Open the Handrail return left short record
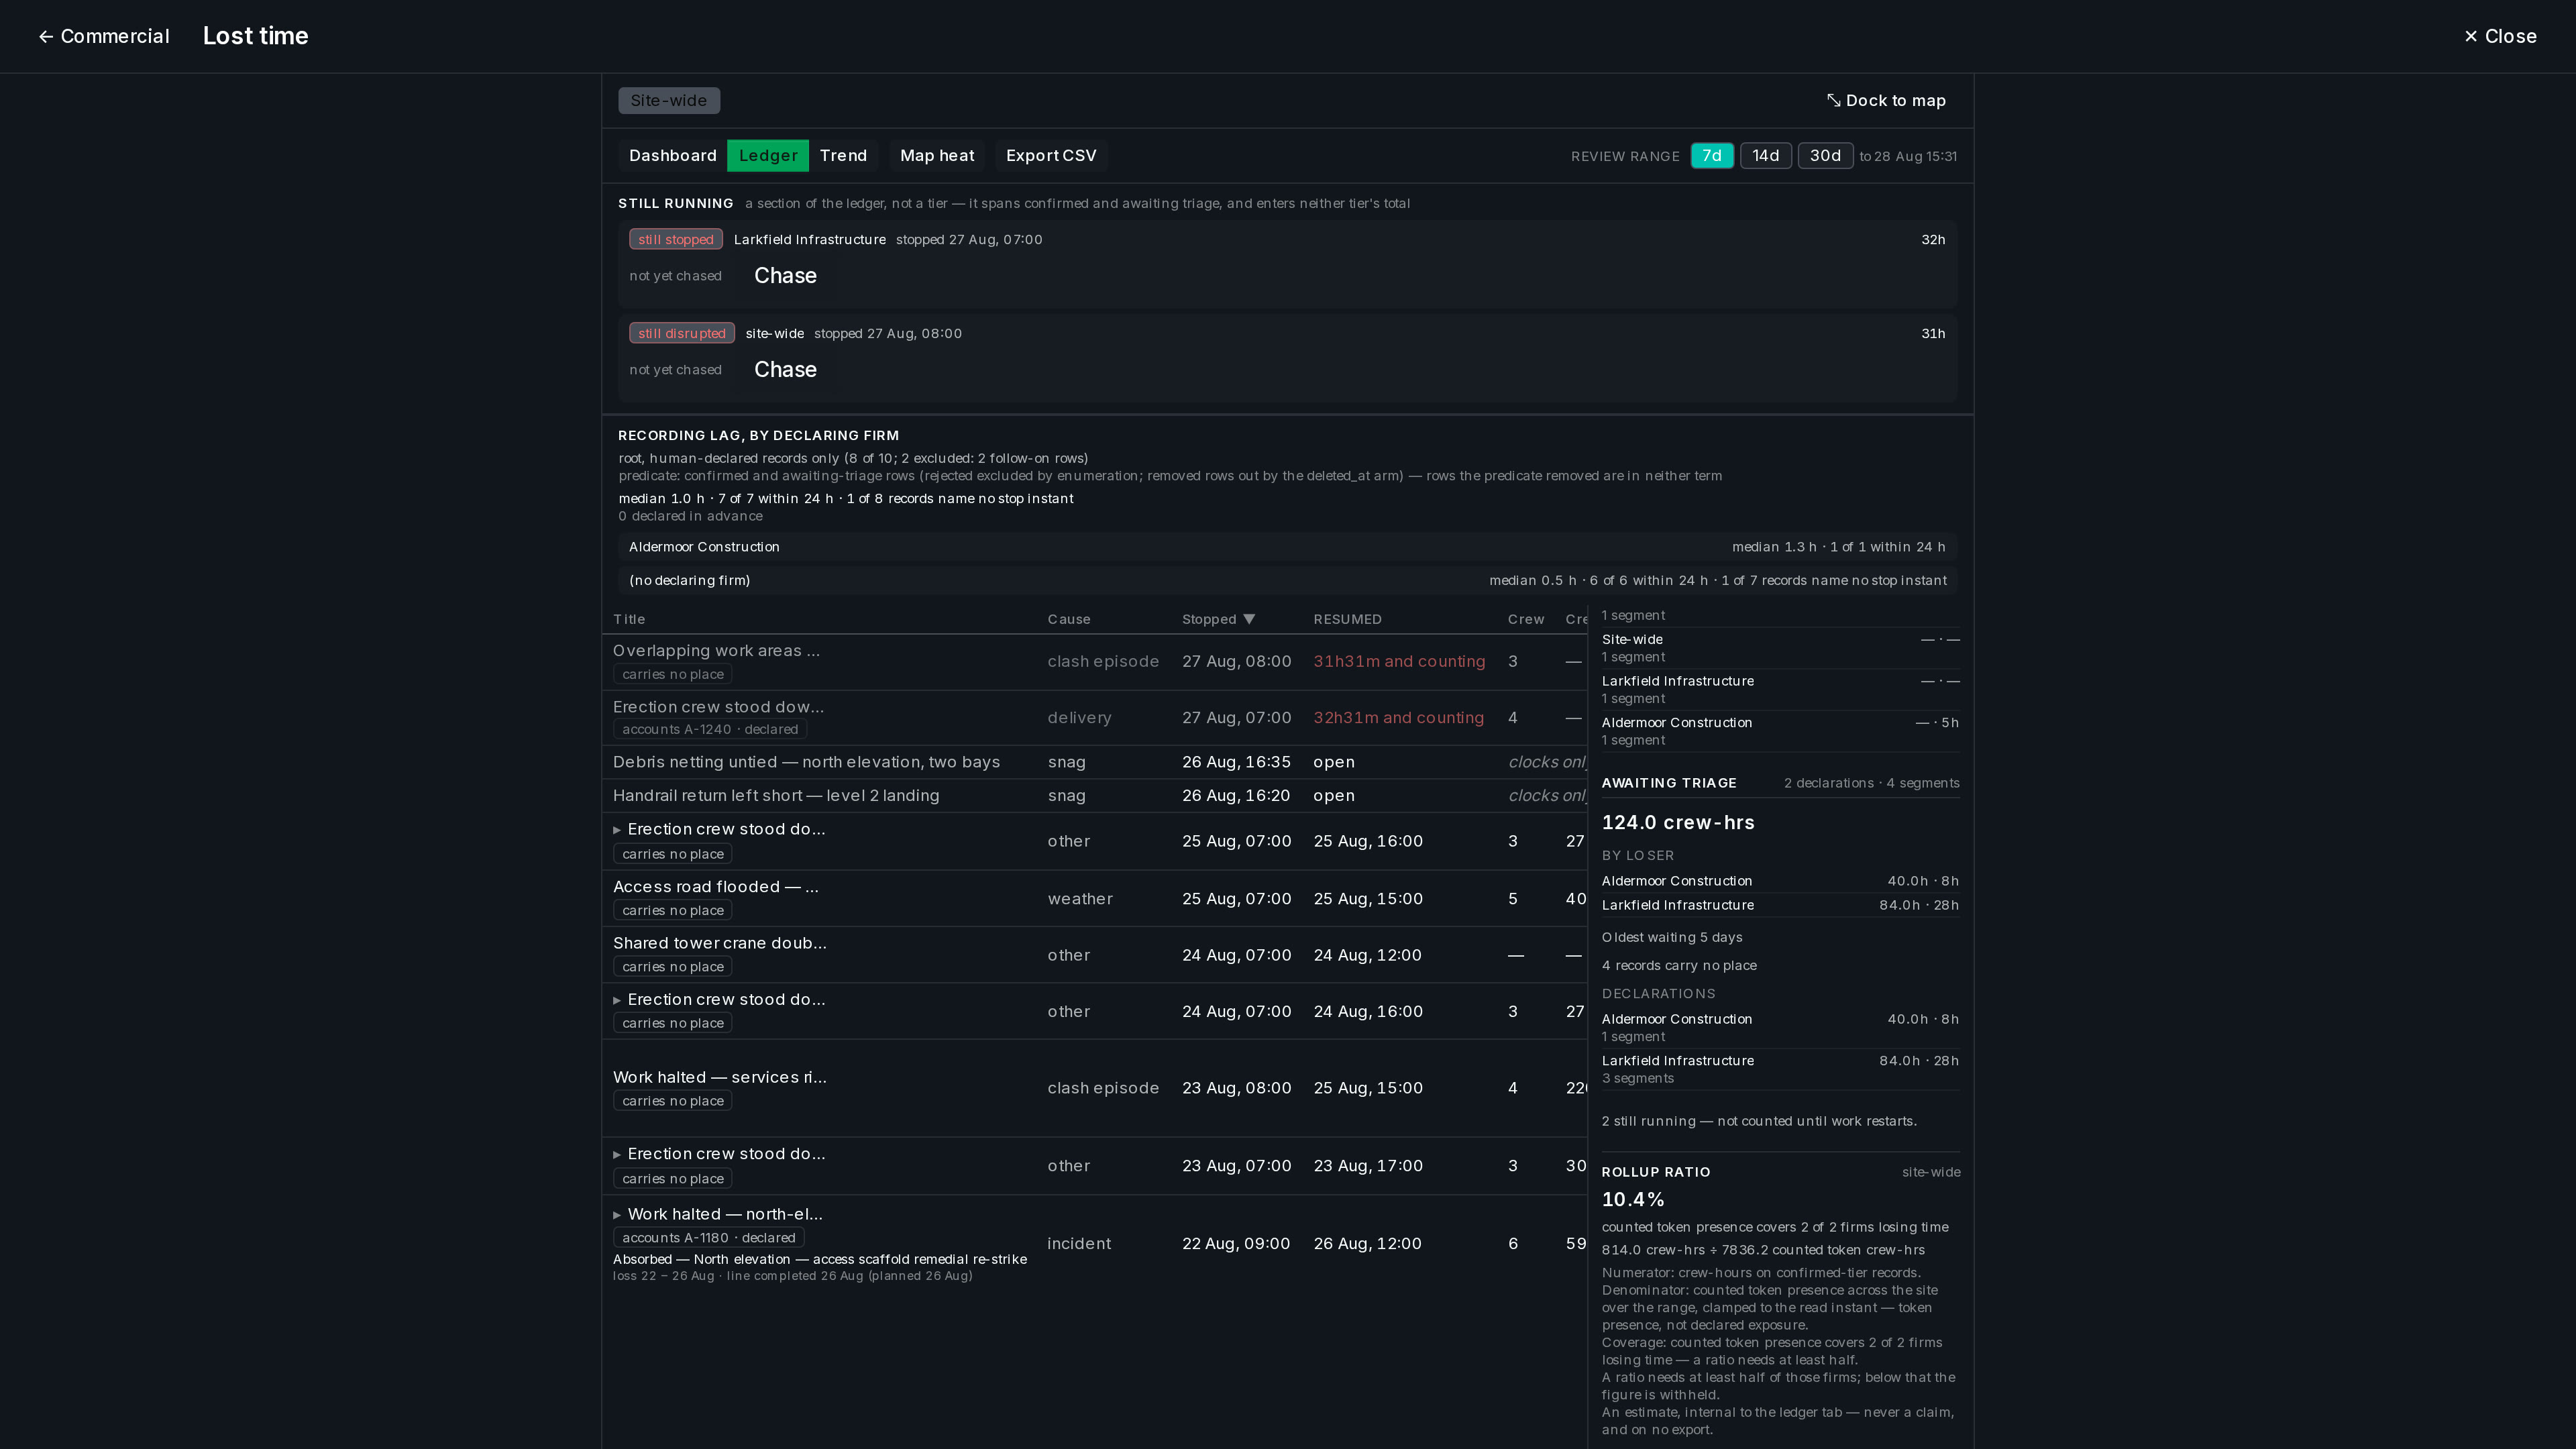This screenshot has height=1449, width=2576. (x=776, y=796)
